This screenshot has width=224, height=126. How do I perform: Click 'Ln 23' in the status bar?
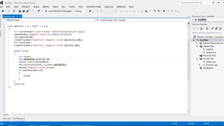click(174, 124)
